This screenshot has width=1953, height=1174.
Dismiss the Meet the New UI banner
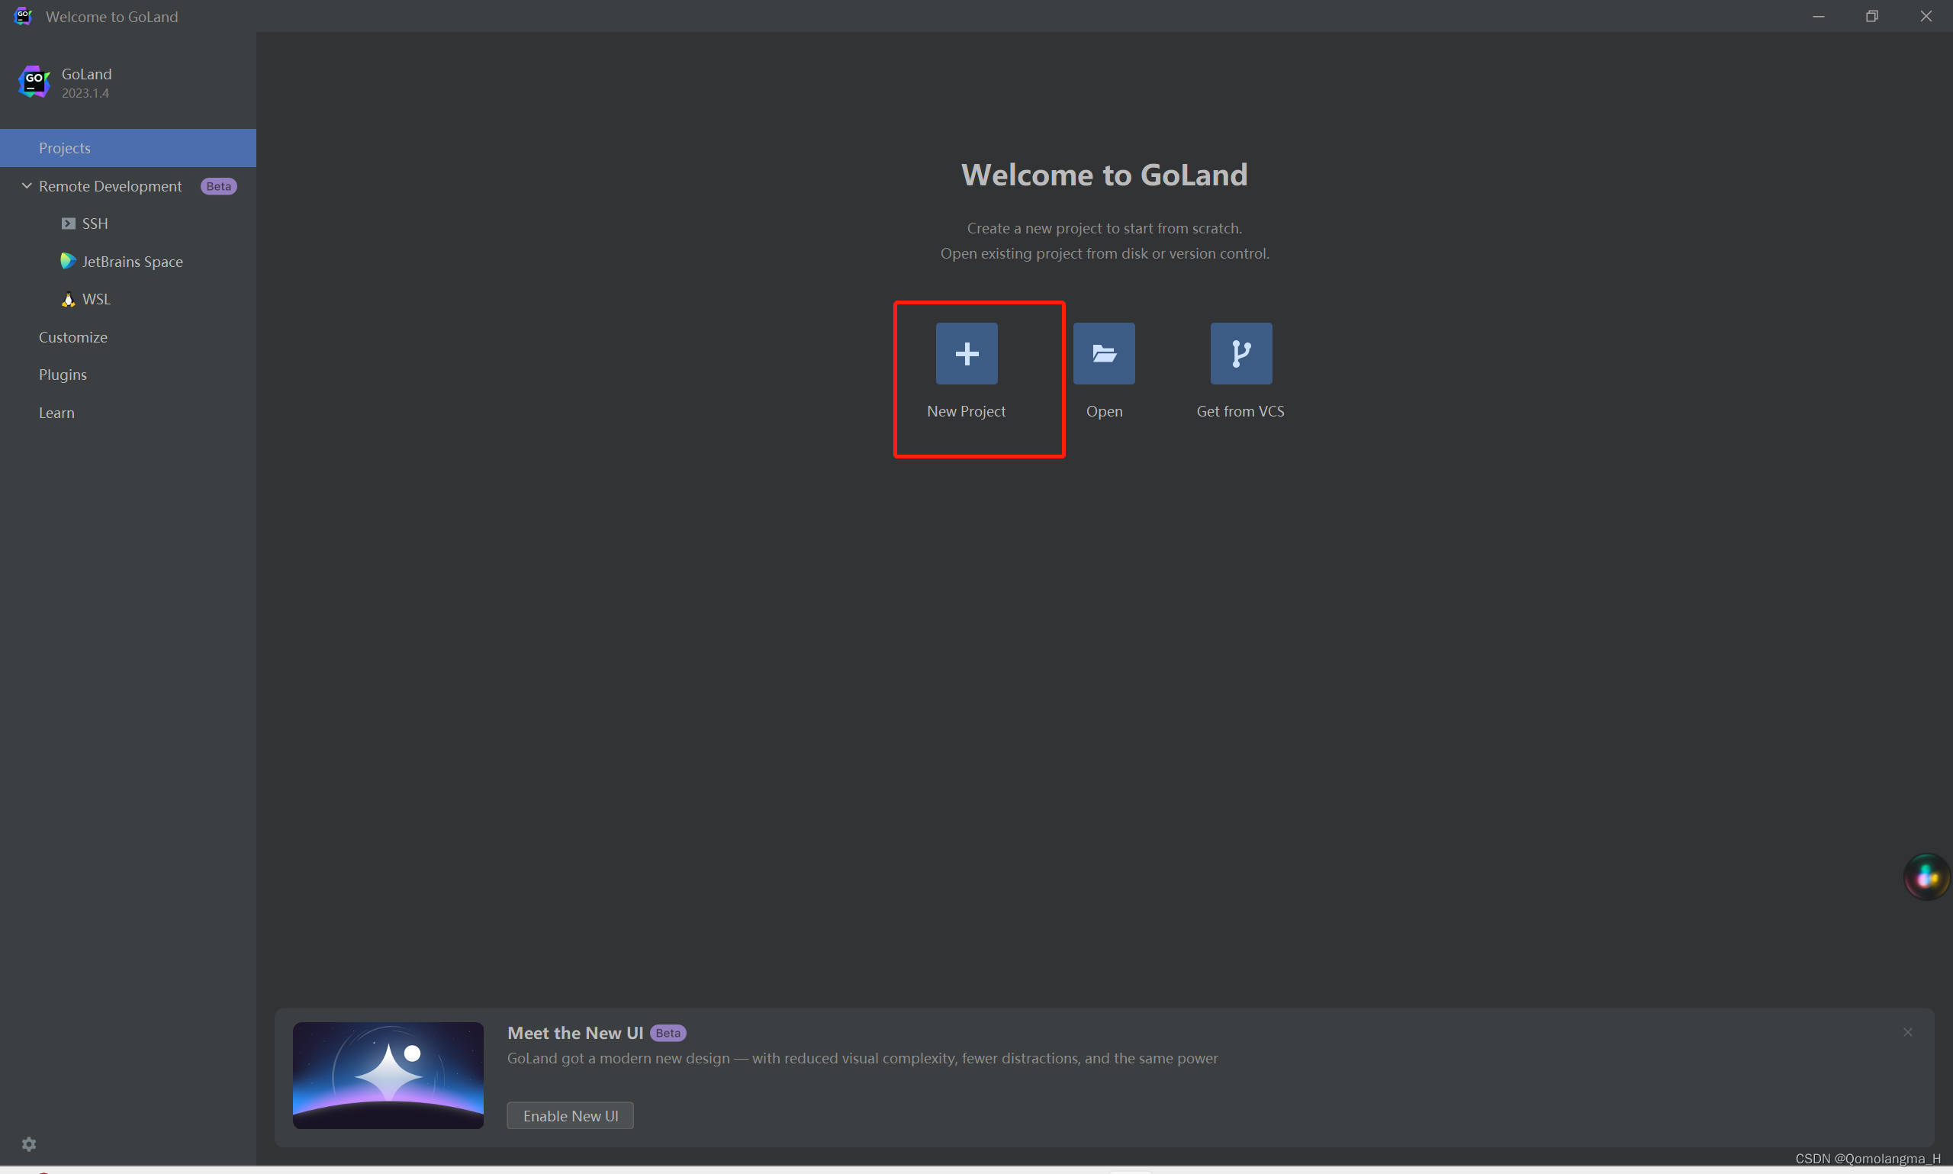coord(1907,1032)
